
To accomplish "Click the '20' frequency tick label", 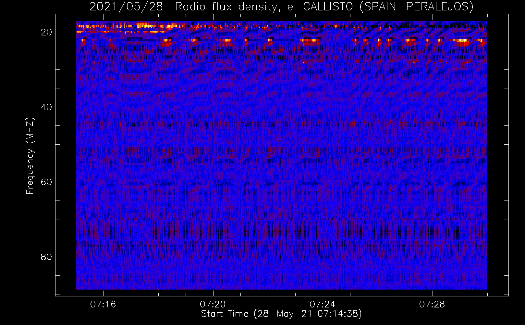I will tap(47, 32).
